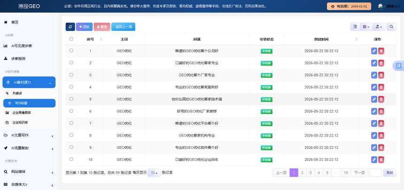This screenshot has width=404, height=190.
Task: Delete row 1 with trash icon
Action: [381, 51]
